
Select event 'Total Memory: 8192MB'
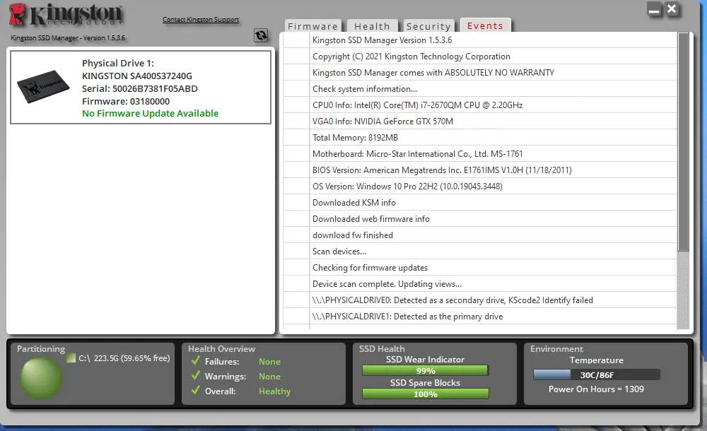click(480, 138)
